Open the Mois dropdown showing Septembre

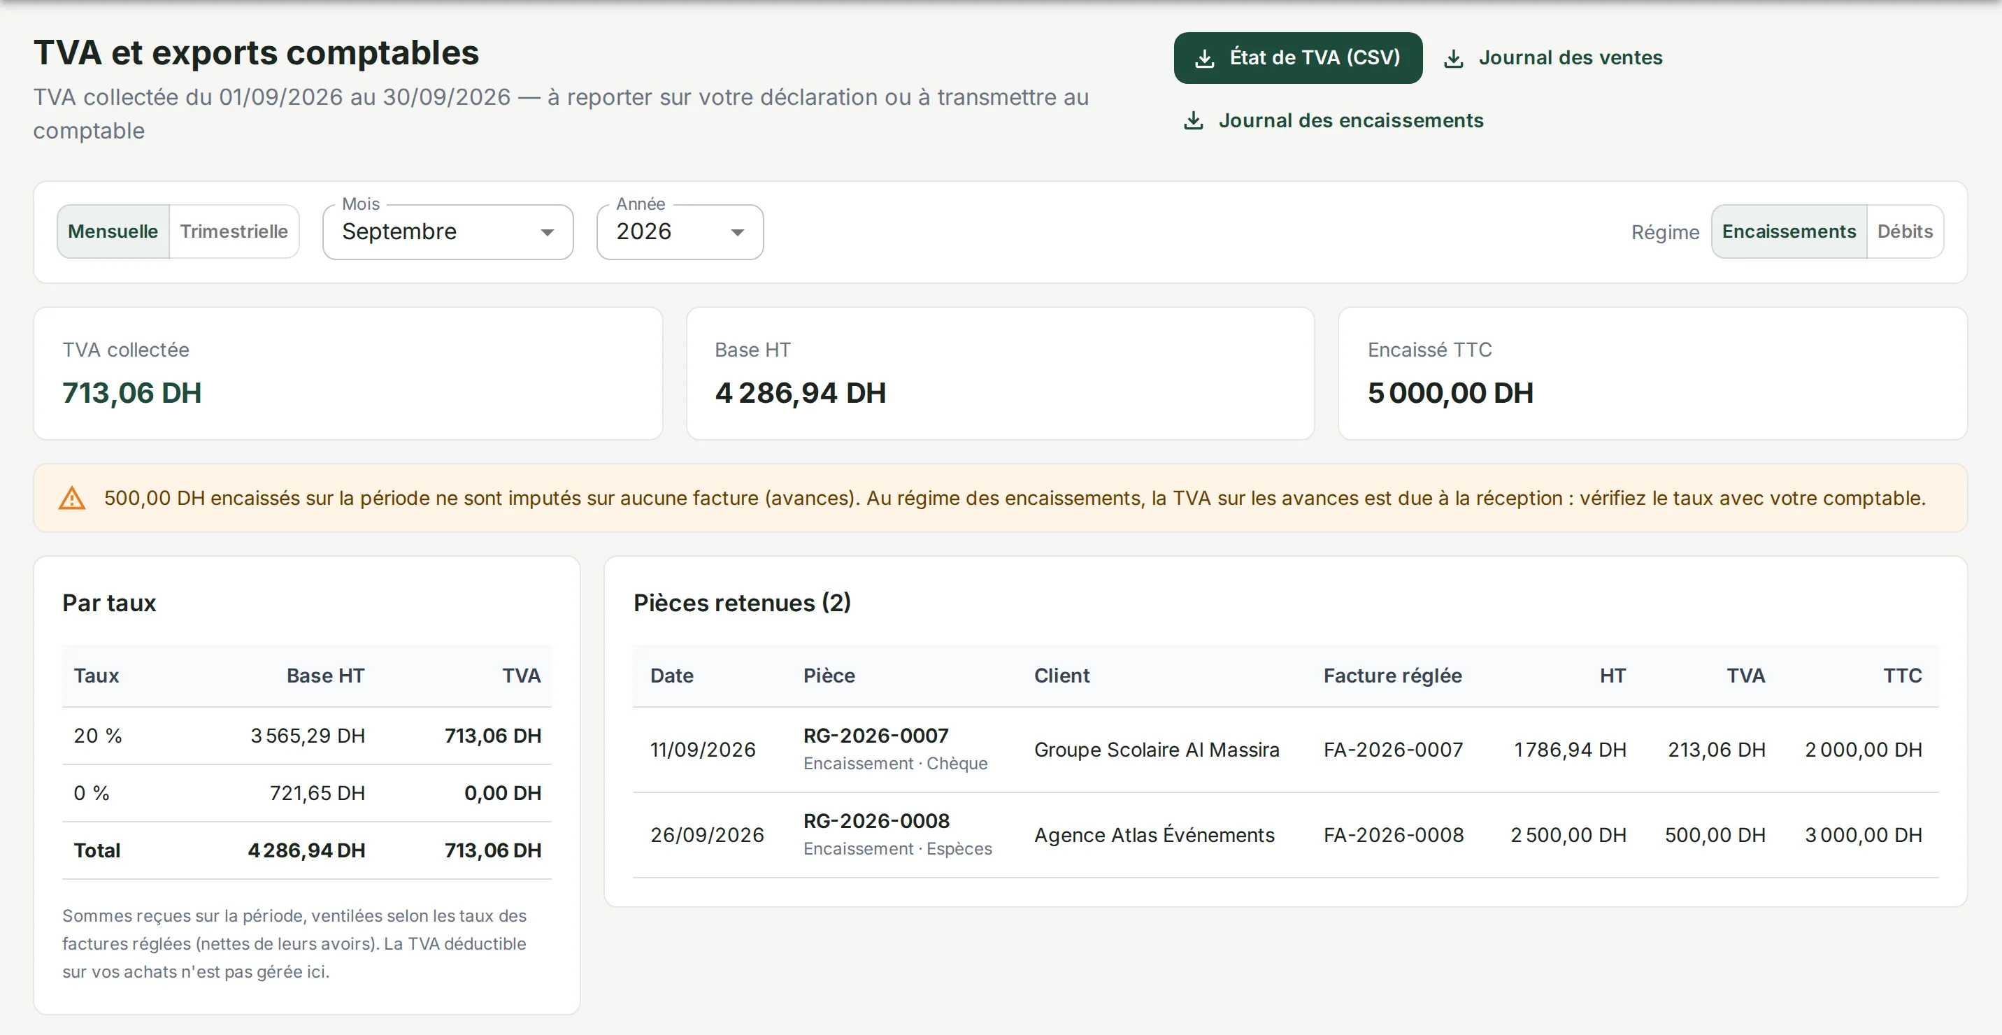[x=448, y=231]
